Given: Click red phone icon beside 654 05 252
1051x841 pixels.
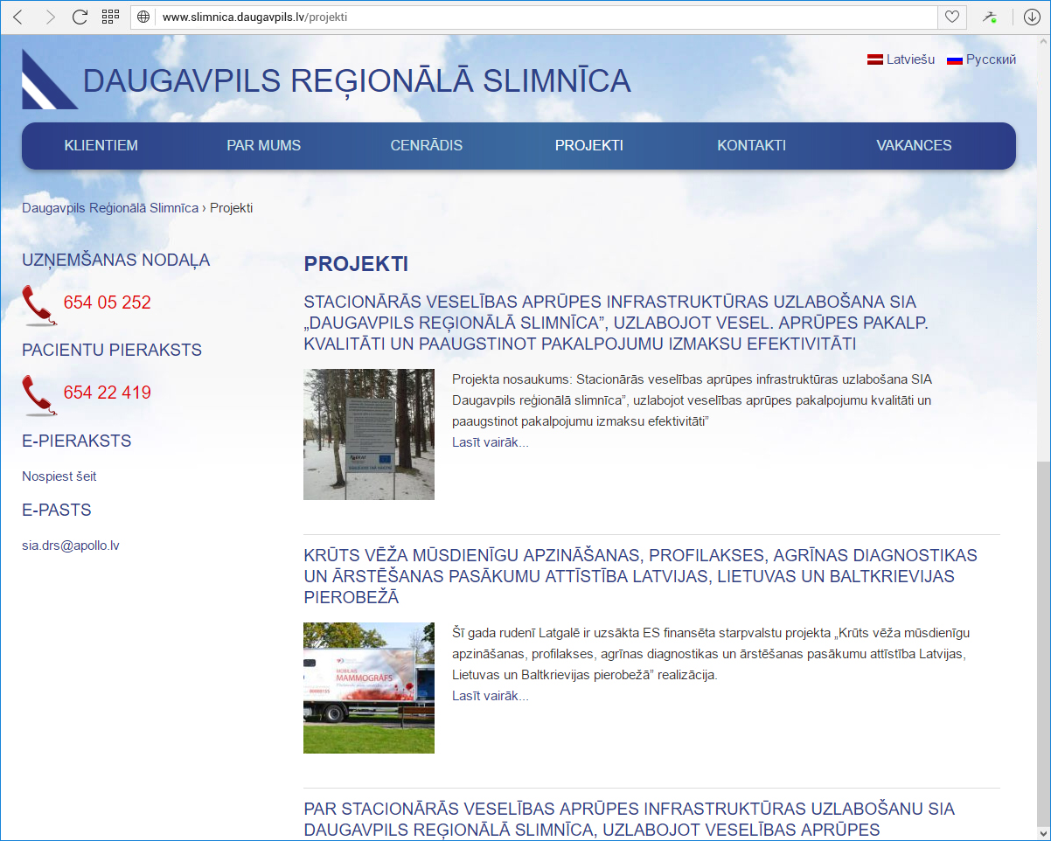Looking at the screenshot, I should click(x=38, y=304).
